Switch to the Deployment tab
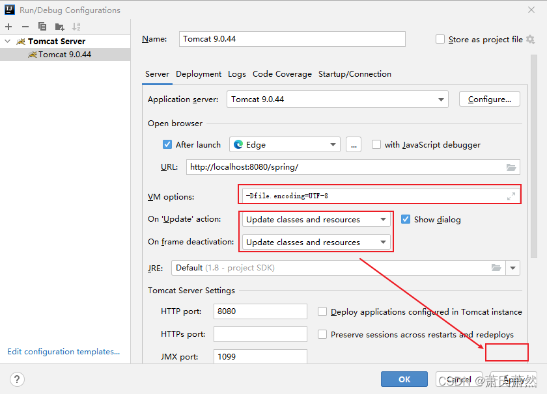The height and width of the screenshot is (394, 547). (199, 74)
